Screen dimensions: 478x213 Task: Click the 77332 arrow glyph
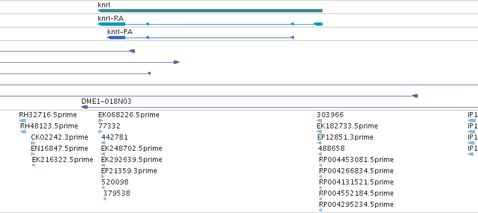coord(101,132)
